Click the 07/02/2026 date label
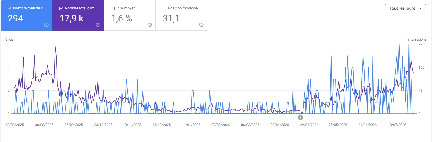Image resolution: width=432 pixels, height=142 pixels. pyautogui.click(x=221, y=125)
